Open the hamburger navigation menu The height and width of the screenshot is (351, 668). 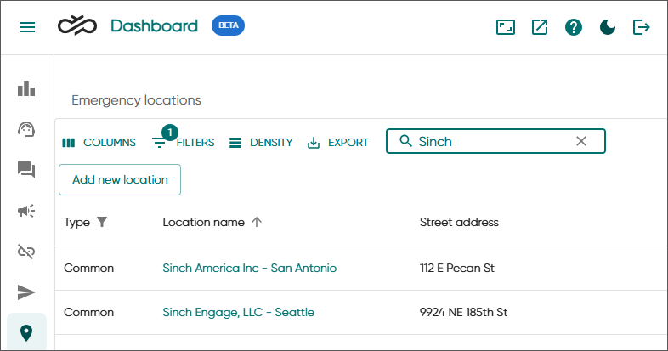tap(27, 27)
